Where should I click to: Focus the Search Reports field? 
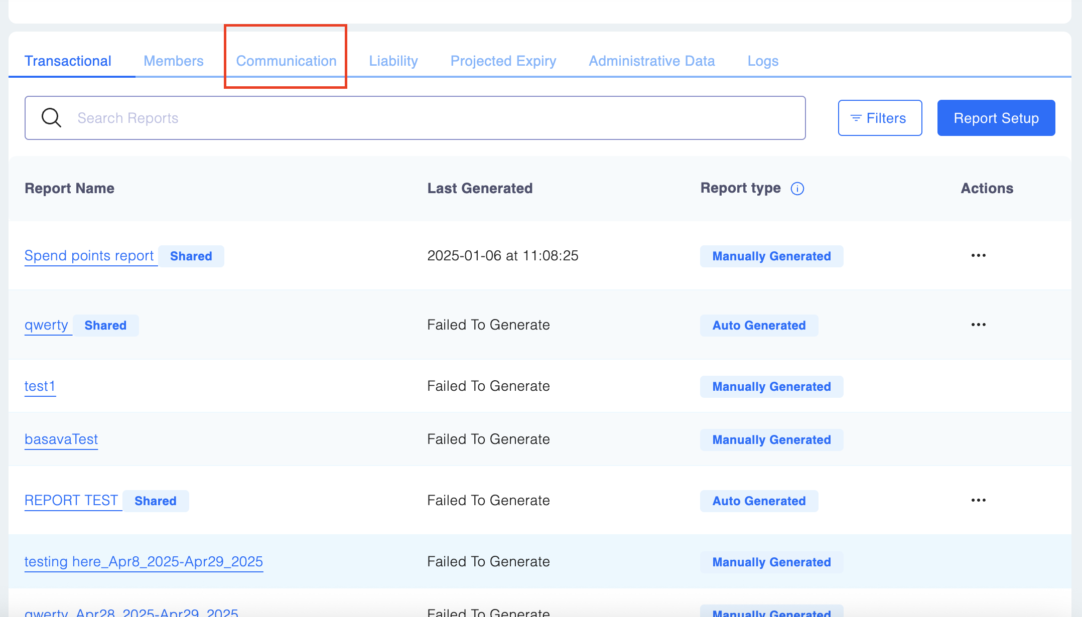[432, 118]
